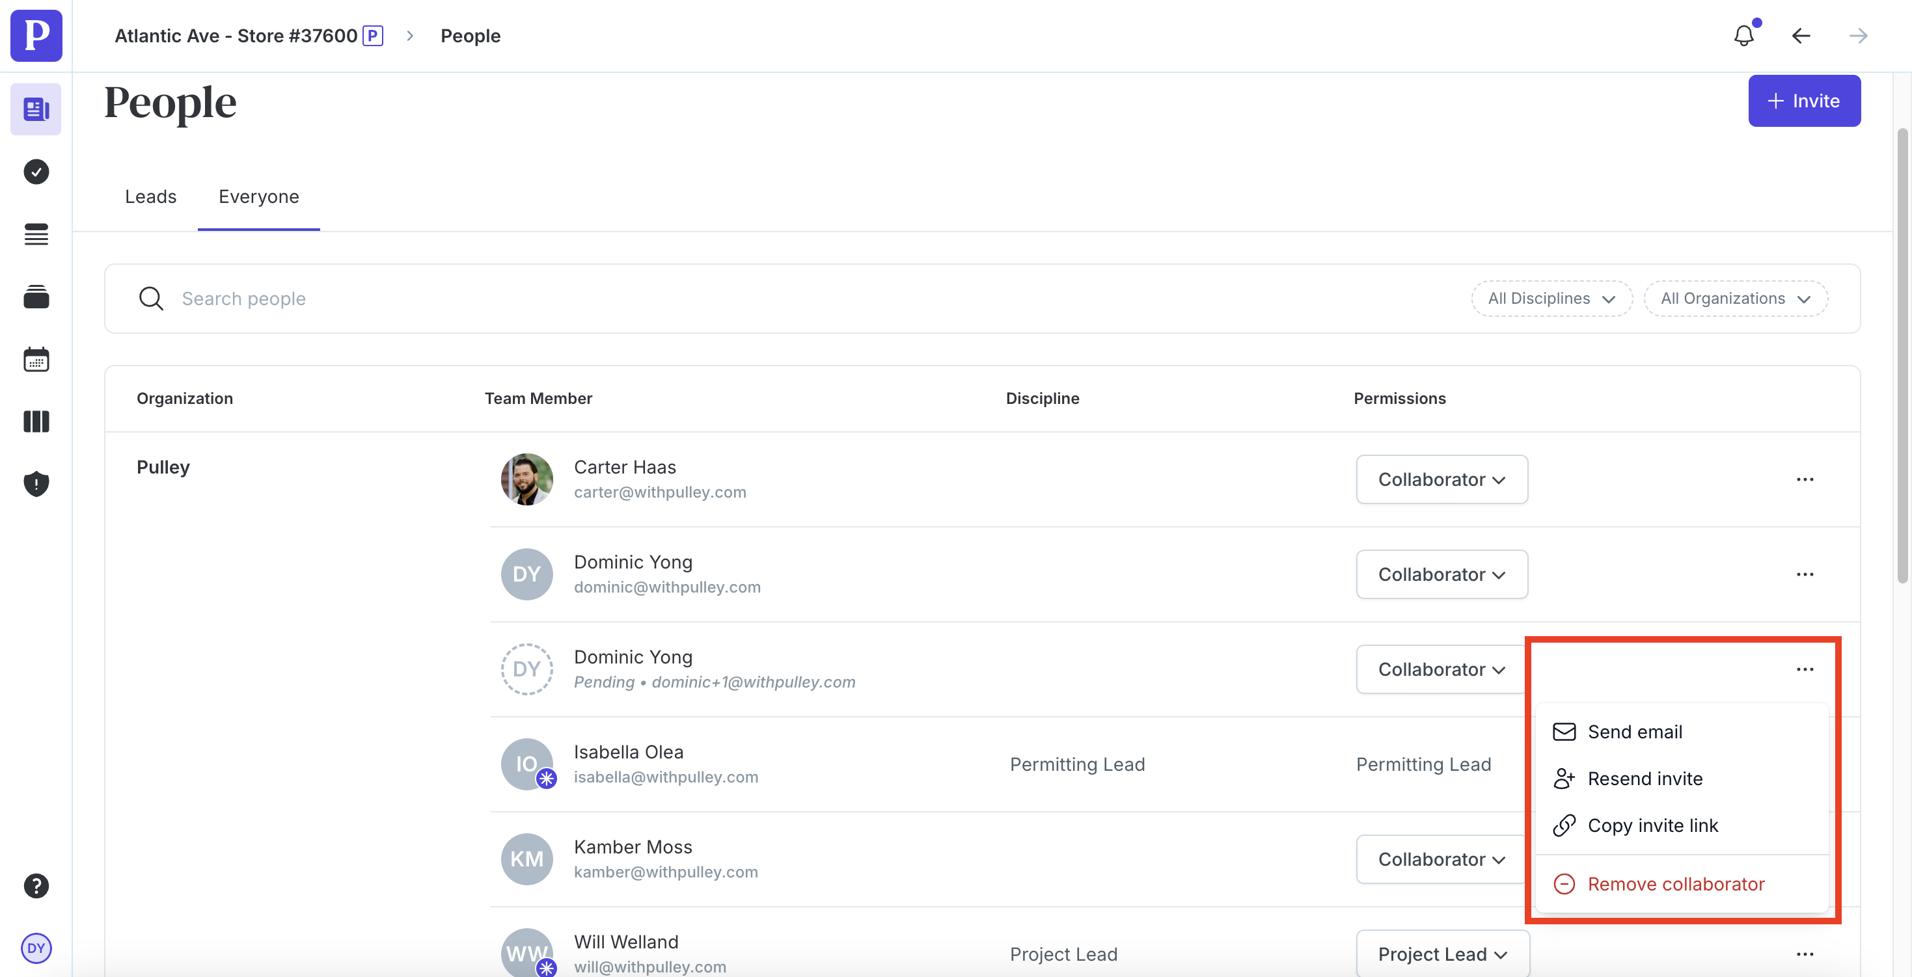Open the shield alert sidebar icon

(36, 484)
